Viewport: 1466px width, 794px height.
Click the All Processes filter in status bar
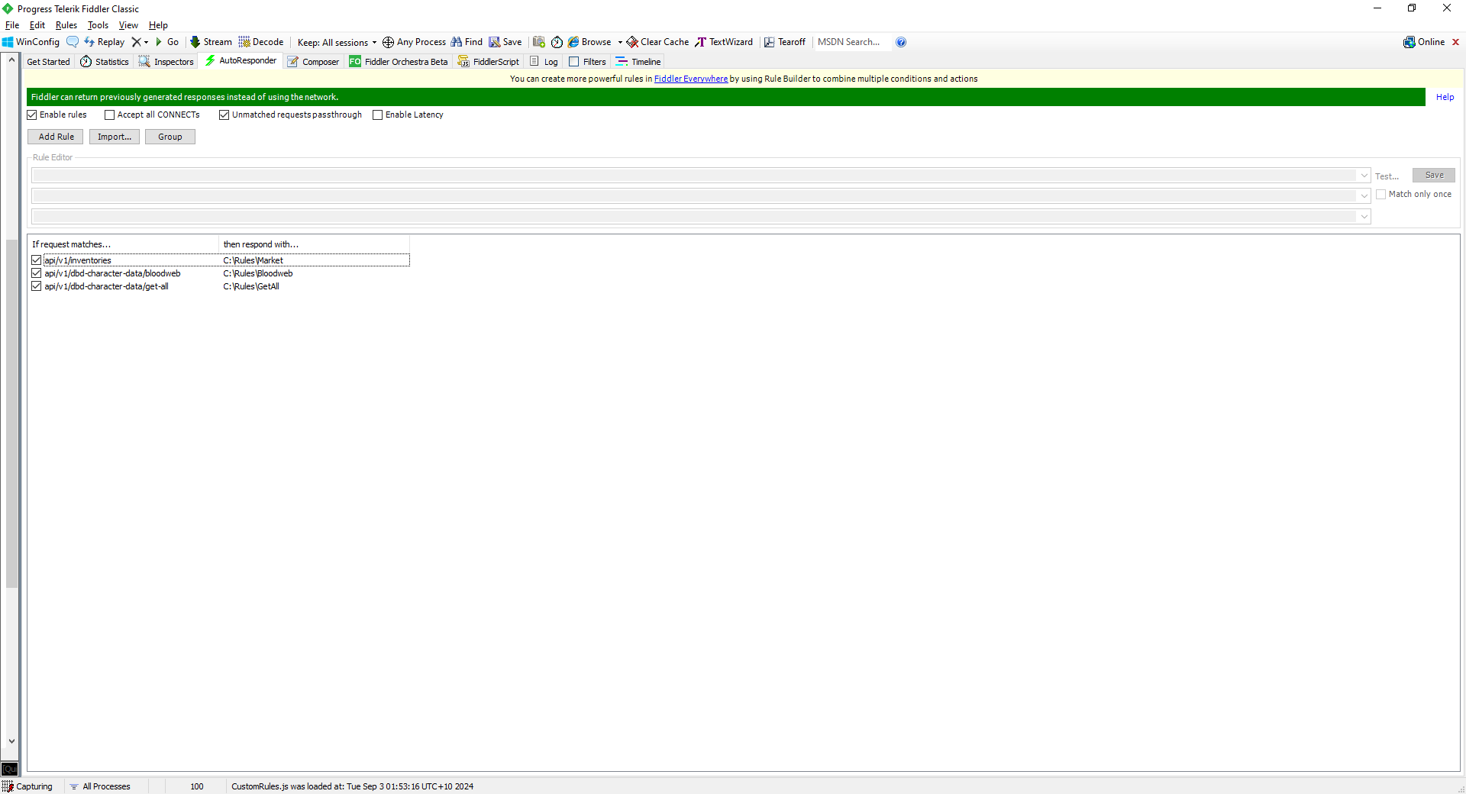[100, 786]
